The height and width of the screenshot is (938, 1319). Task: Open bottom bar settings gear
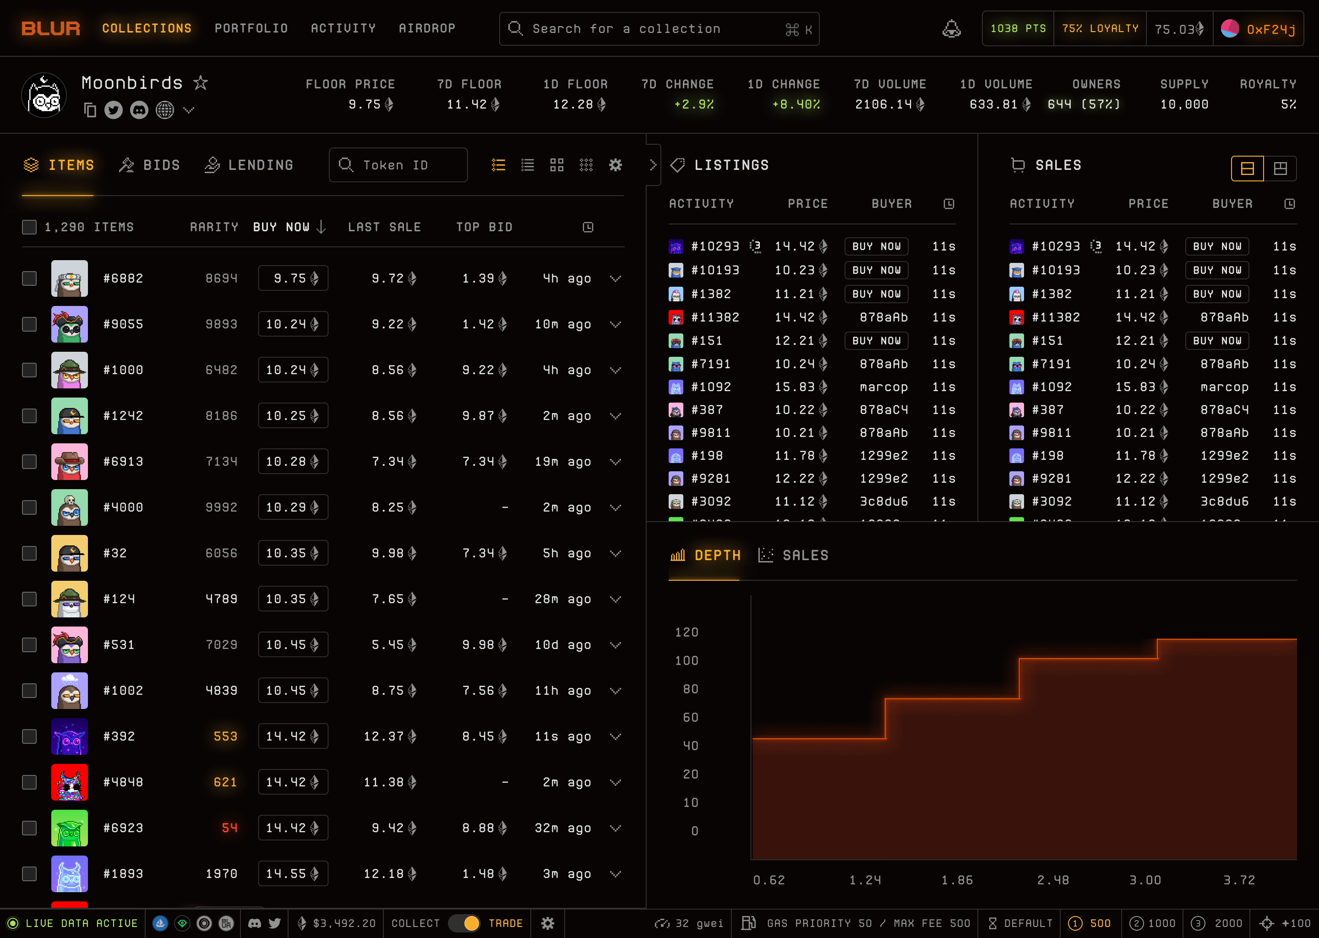tap(547, 923)
